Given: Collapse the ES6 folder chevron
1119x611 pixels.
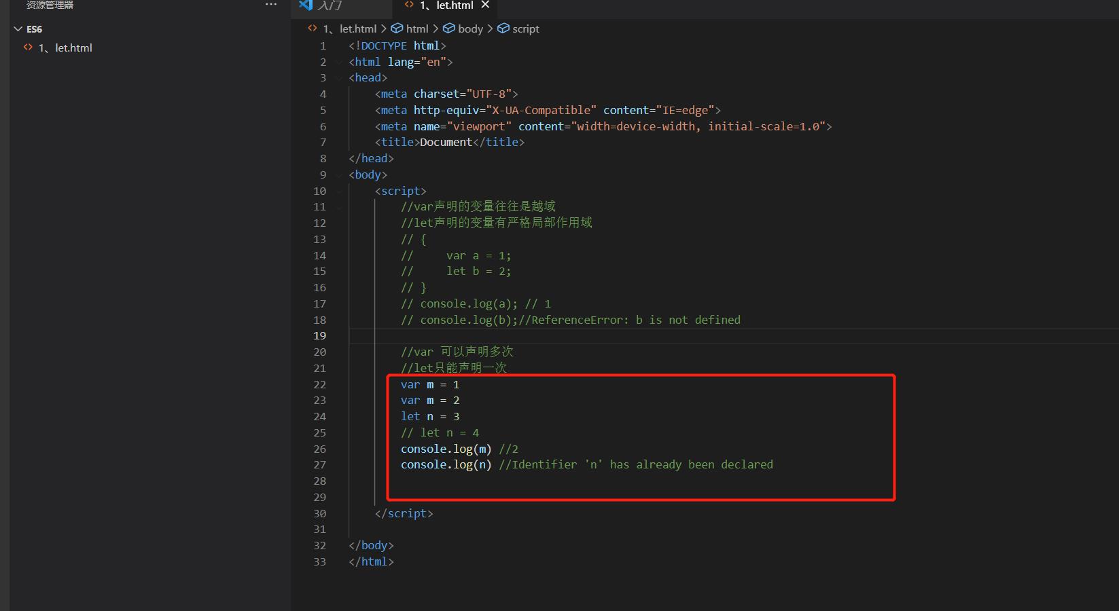Looking at the screenshot, I should [x=18, y=29].
